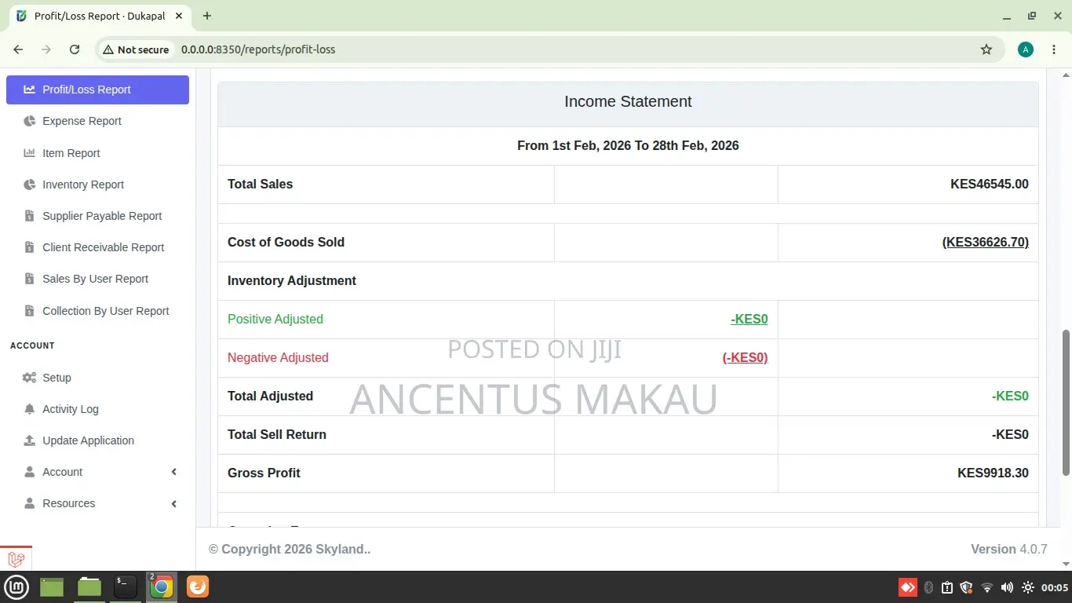Viewport: 1072px width, 603px height.
Task: Expand the Resources submenu chevron
Action: pos(174,503)
